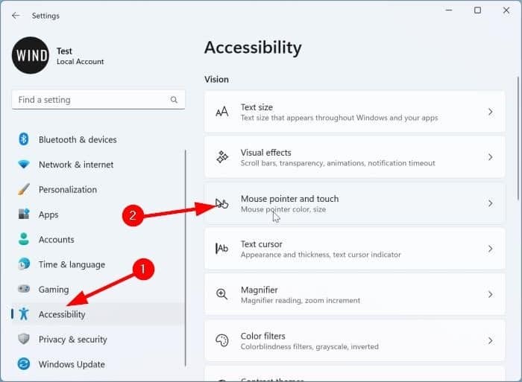This screenshot has width=522, height=382.
Task: Click the content area vertical scrollbar
Action: 518,139
